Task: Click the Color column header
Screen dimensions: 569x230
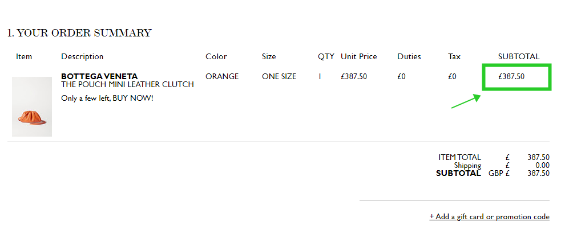Action: click(x=216, y=56)
